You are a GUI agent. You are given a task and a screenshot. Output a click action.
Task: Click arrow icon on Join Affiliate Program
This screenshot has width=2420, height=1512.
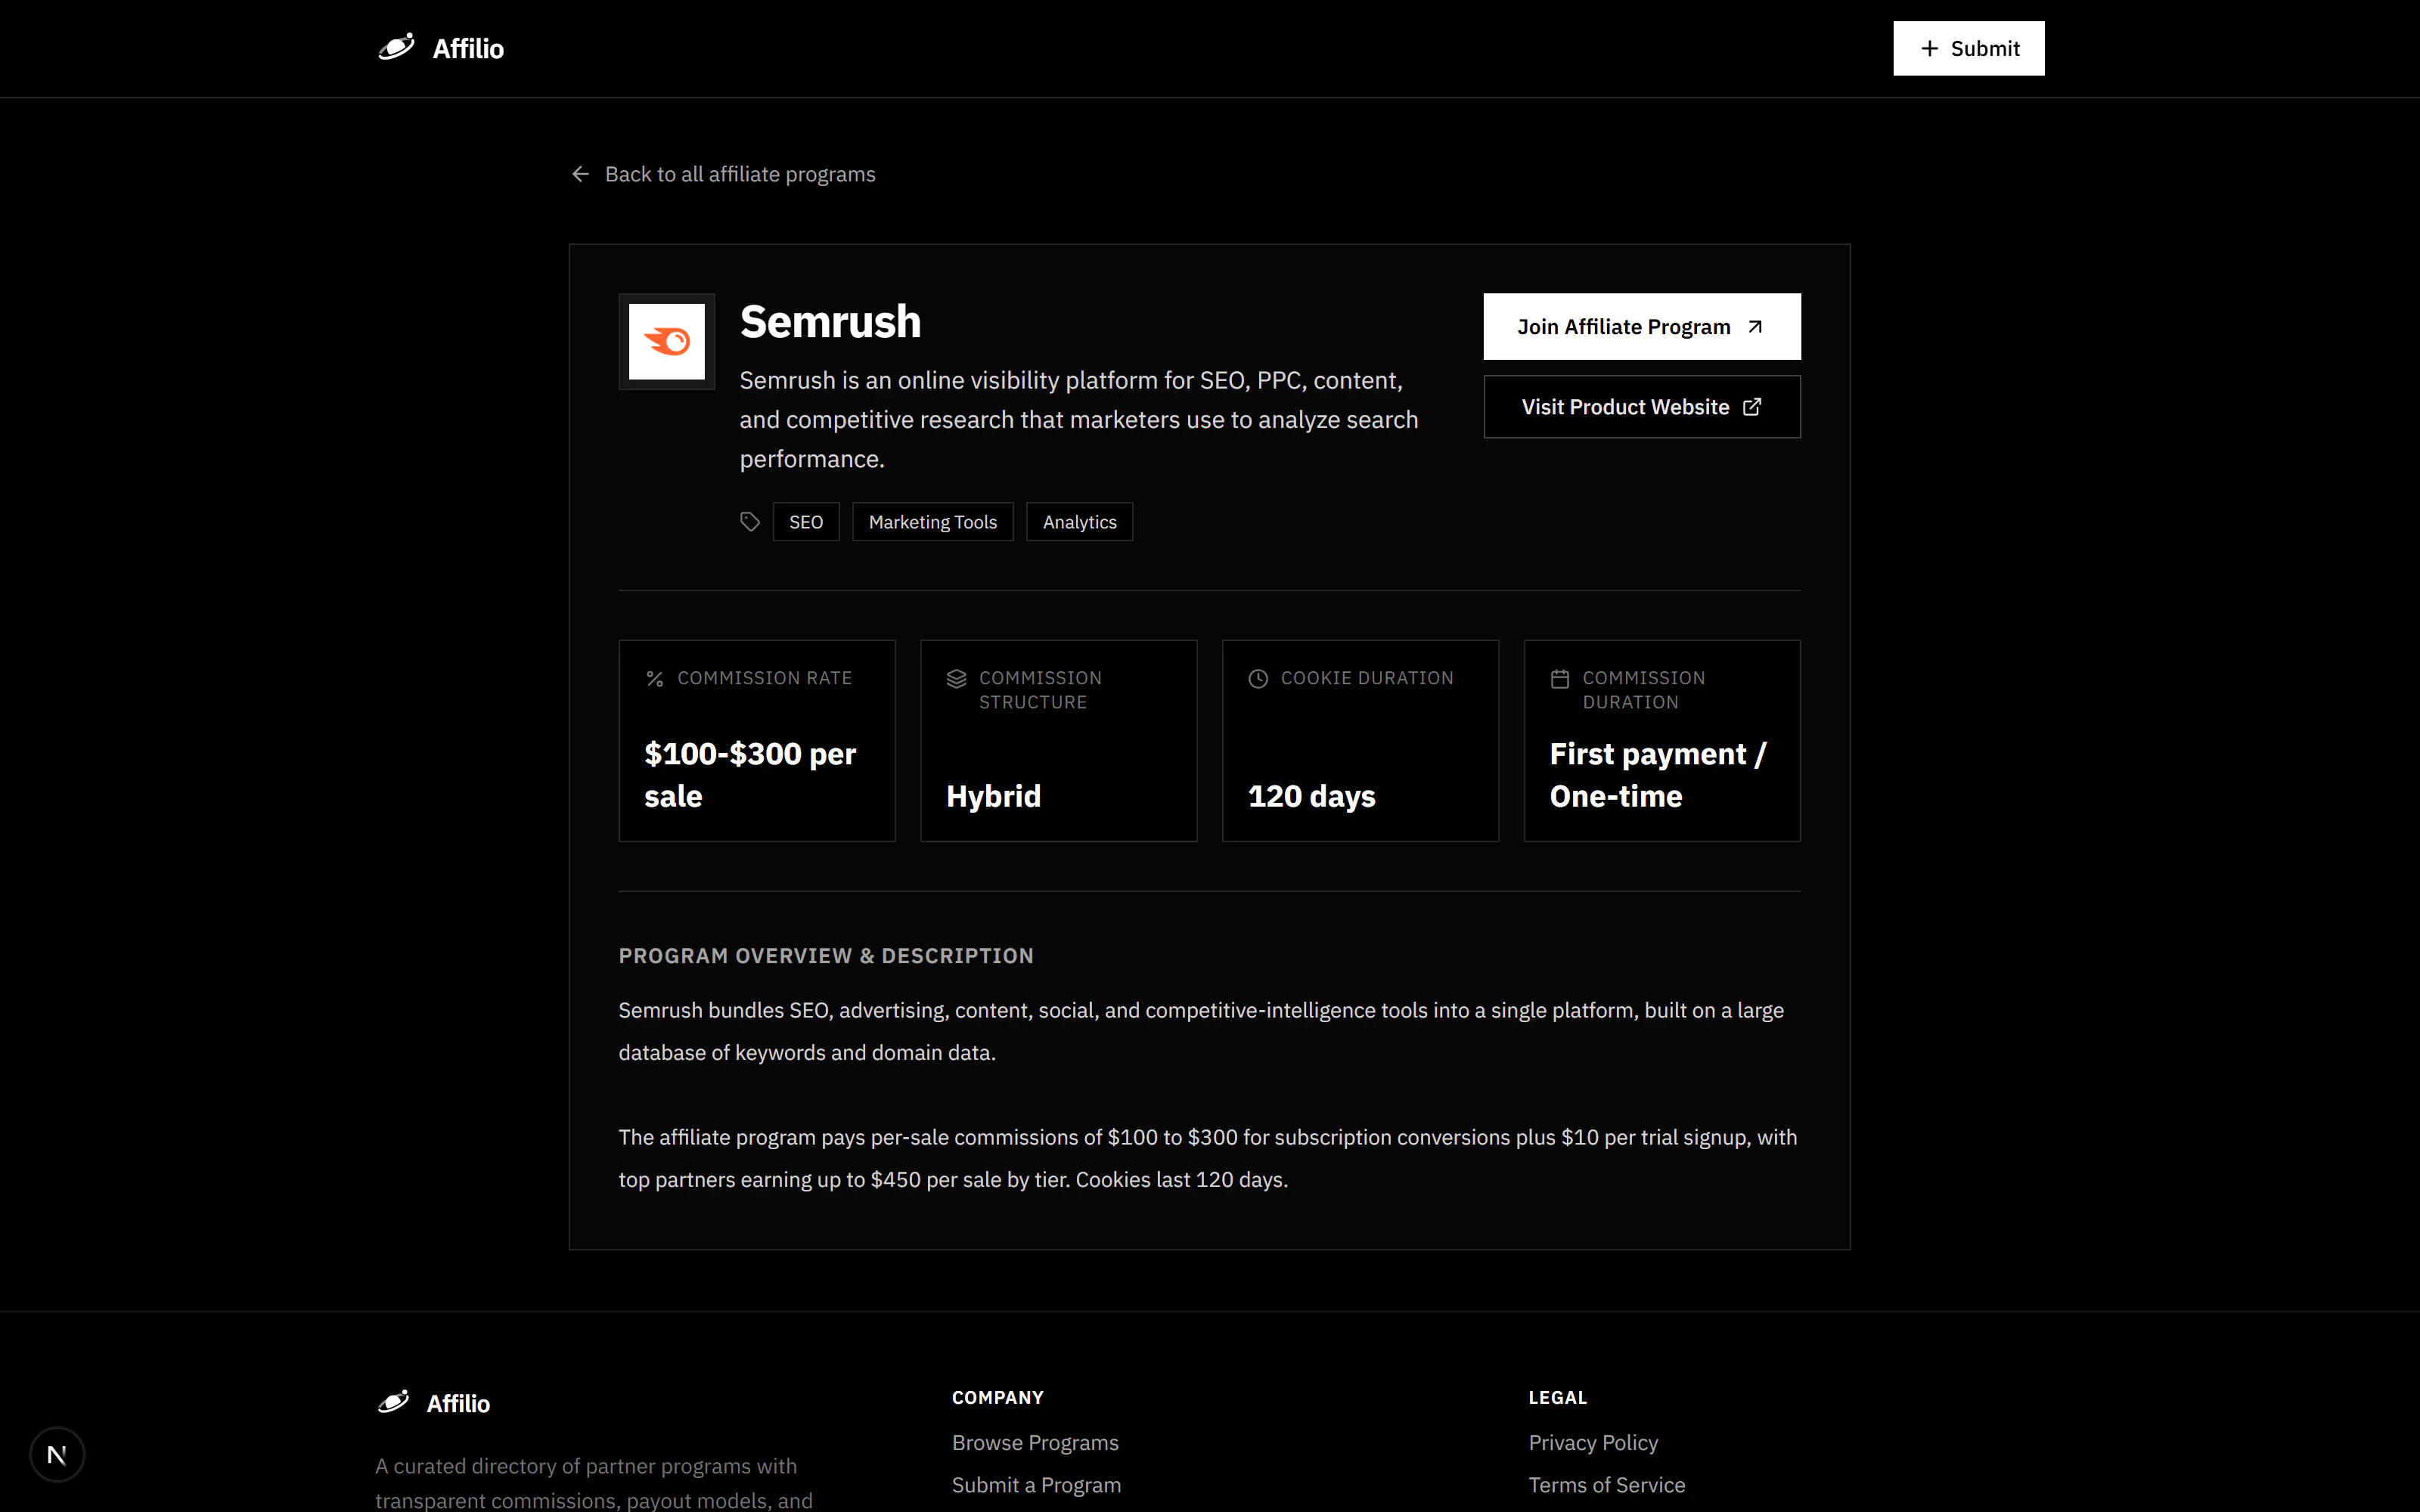pyautogui.click(x=1755, y=327)
